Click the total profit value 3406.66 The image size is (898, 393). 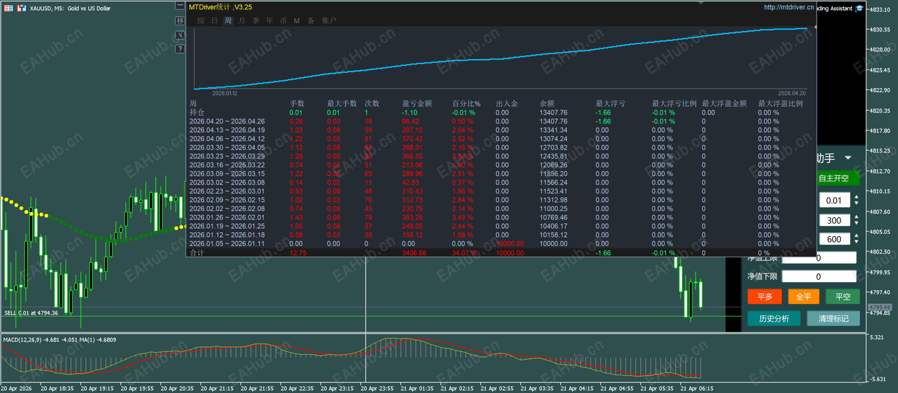(x=414, y=253)
